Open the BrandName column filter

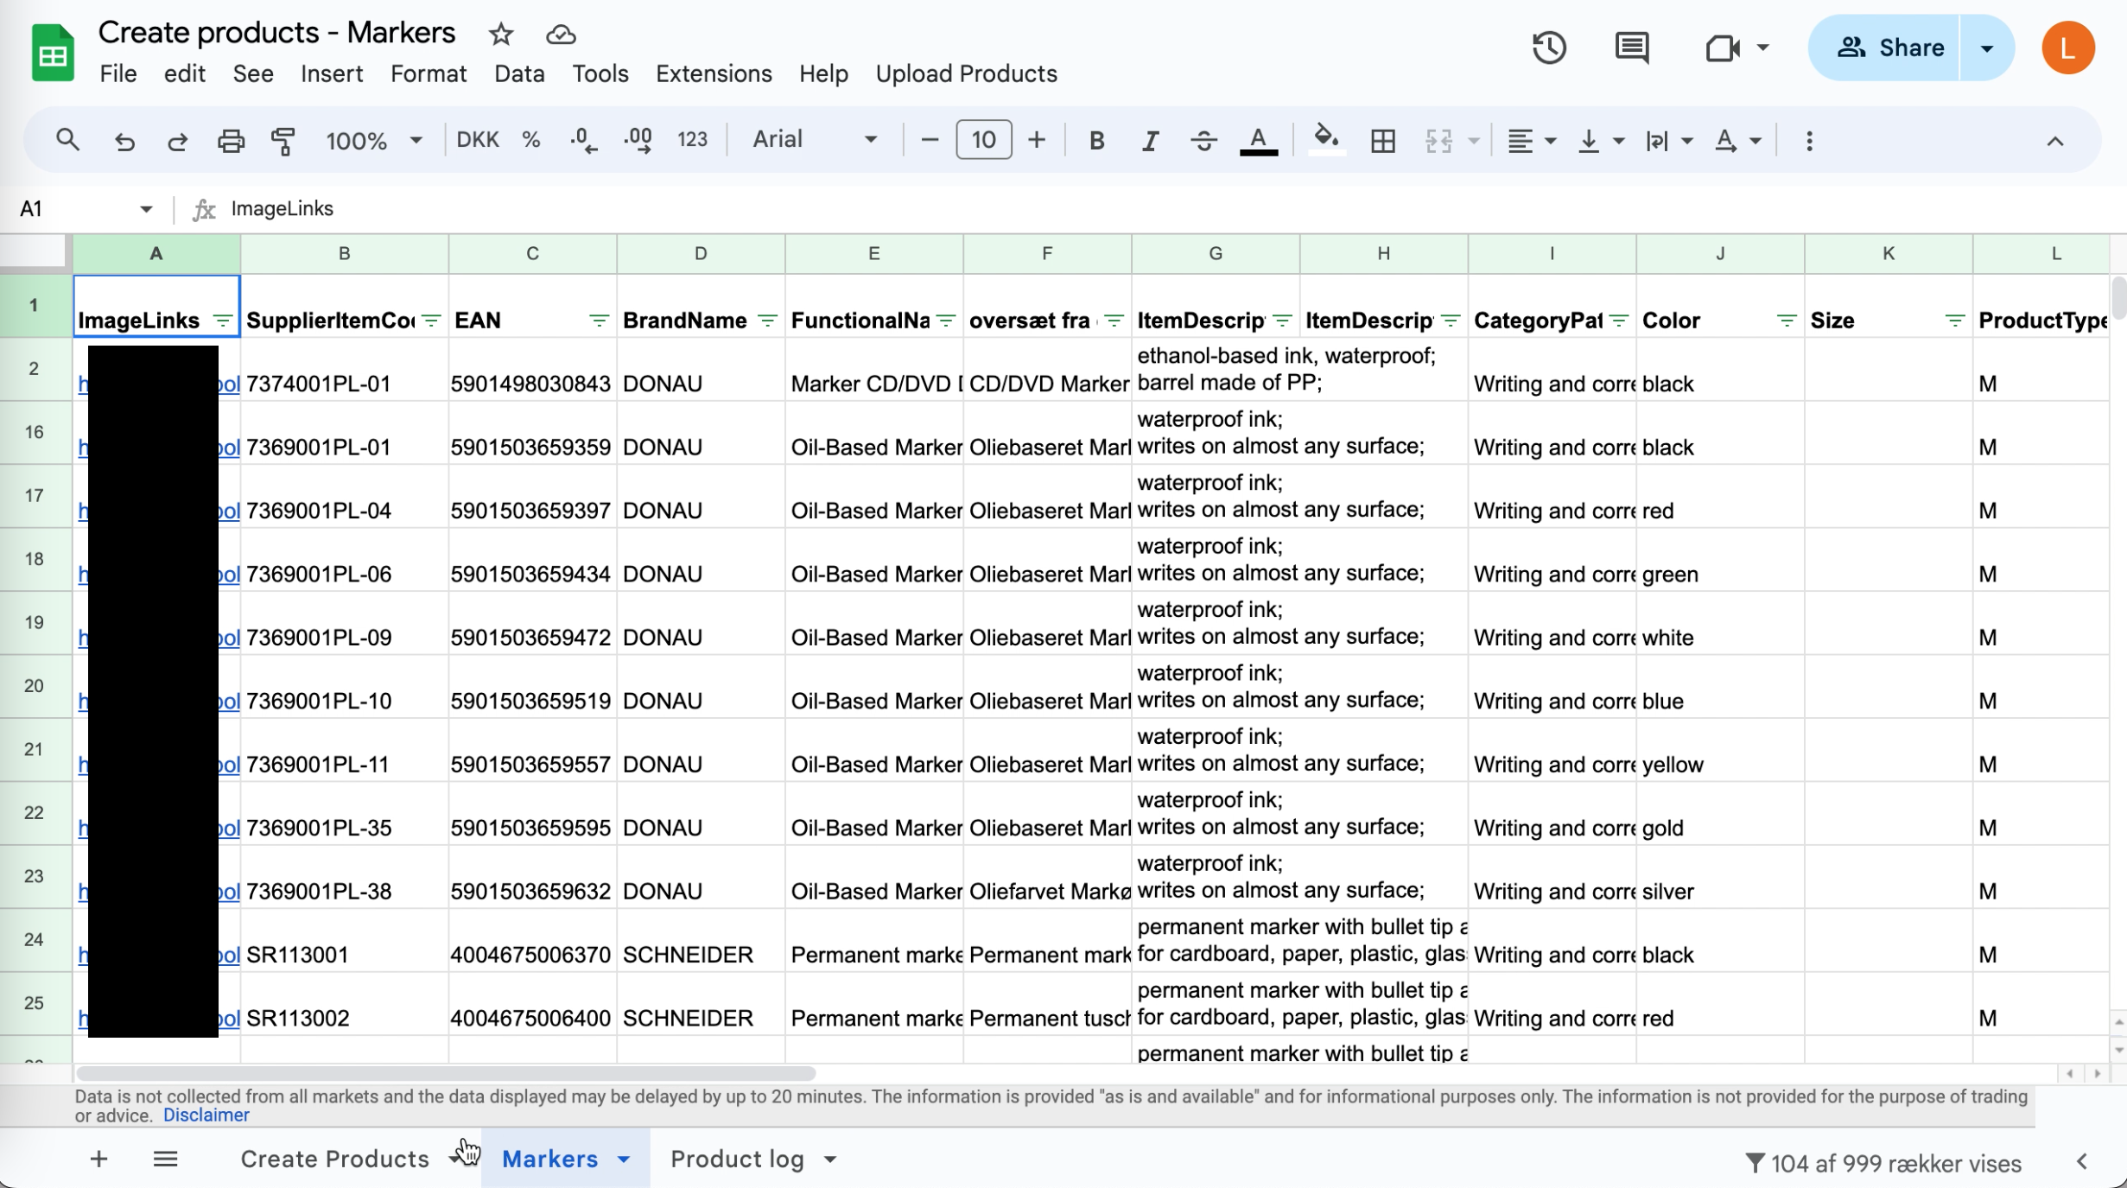(x=767, y=321)
